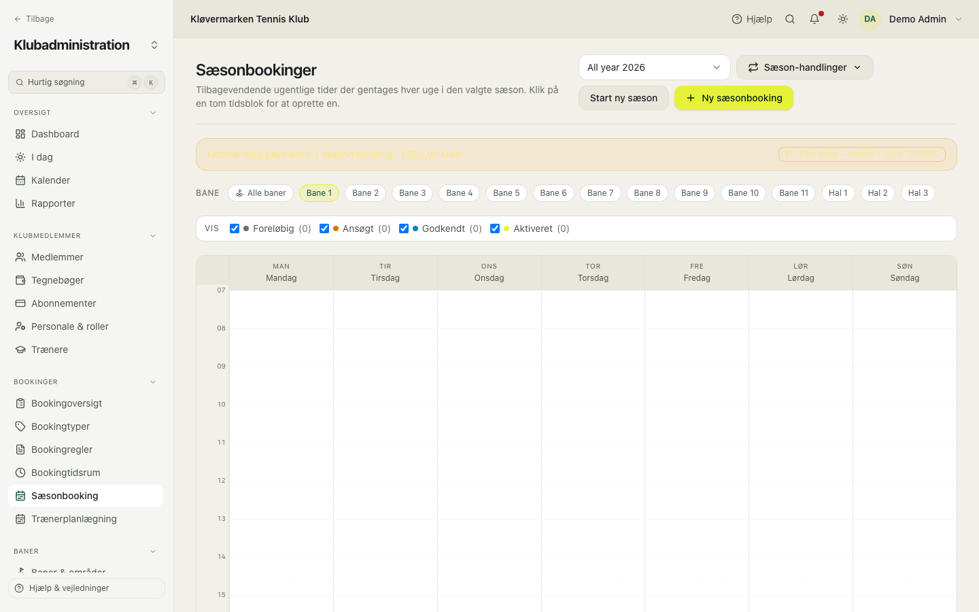Collapse the Bookinger sidebar section

(x=153, y=382)
